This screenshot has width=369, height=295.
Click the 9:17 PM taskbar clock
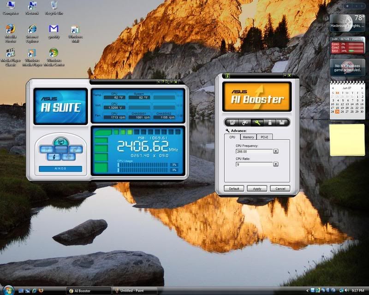[358, 291]
